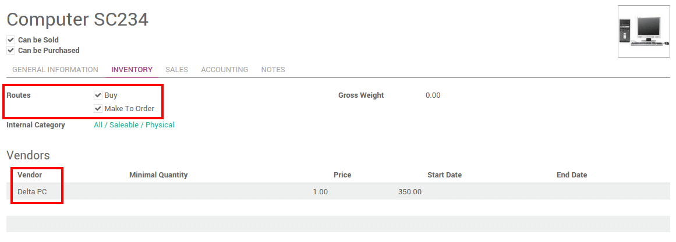Sort by the Price column header

(x=342, y=175)
